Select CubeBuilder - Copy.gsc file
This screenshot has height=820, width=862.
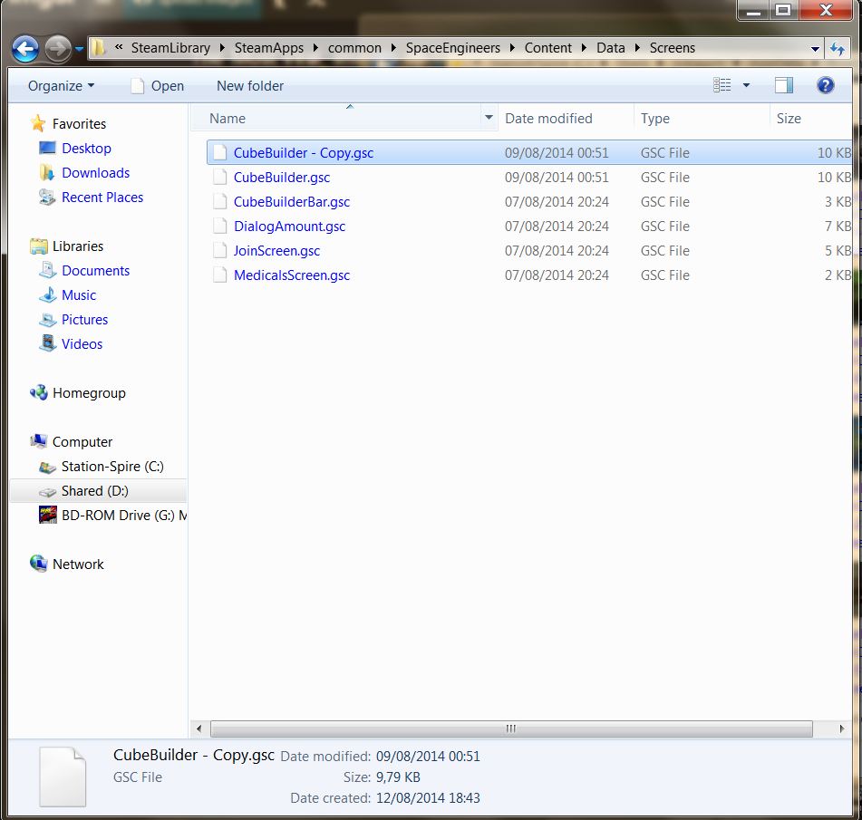point(528,153)
